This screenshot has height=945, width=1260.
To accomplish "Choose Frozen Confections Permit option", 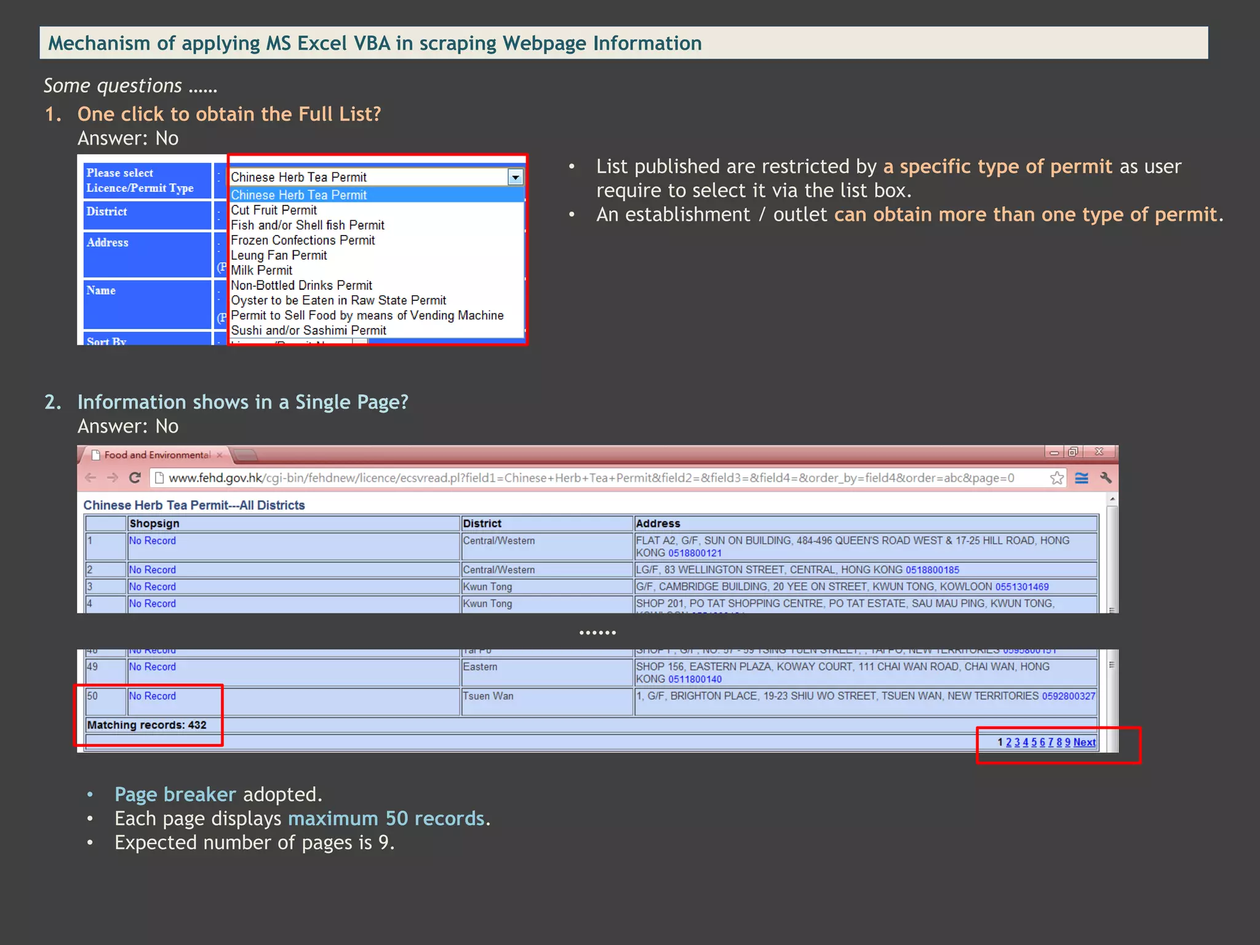I will tap(377, 240).
